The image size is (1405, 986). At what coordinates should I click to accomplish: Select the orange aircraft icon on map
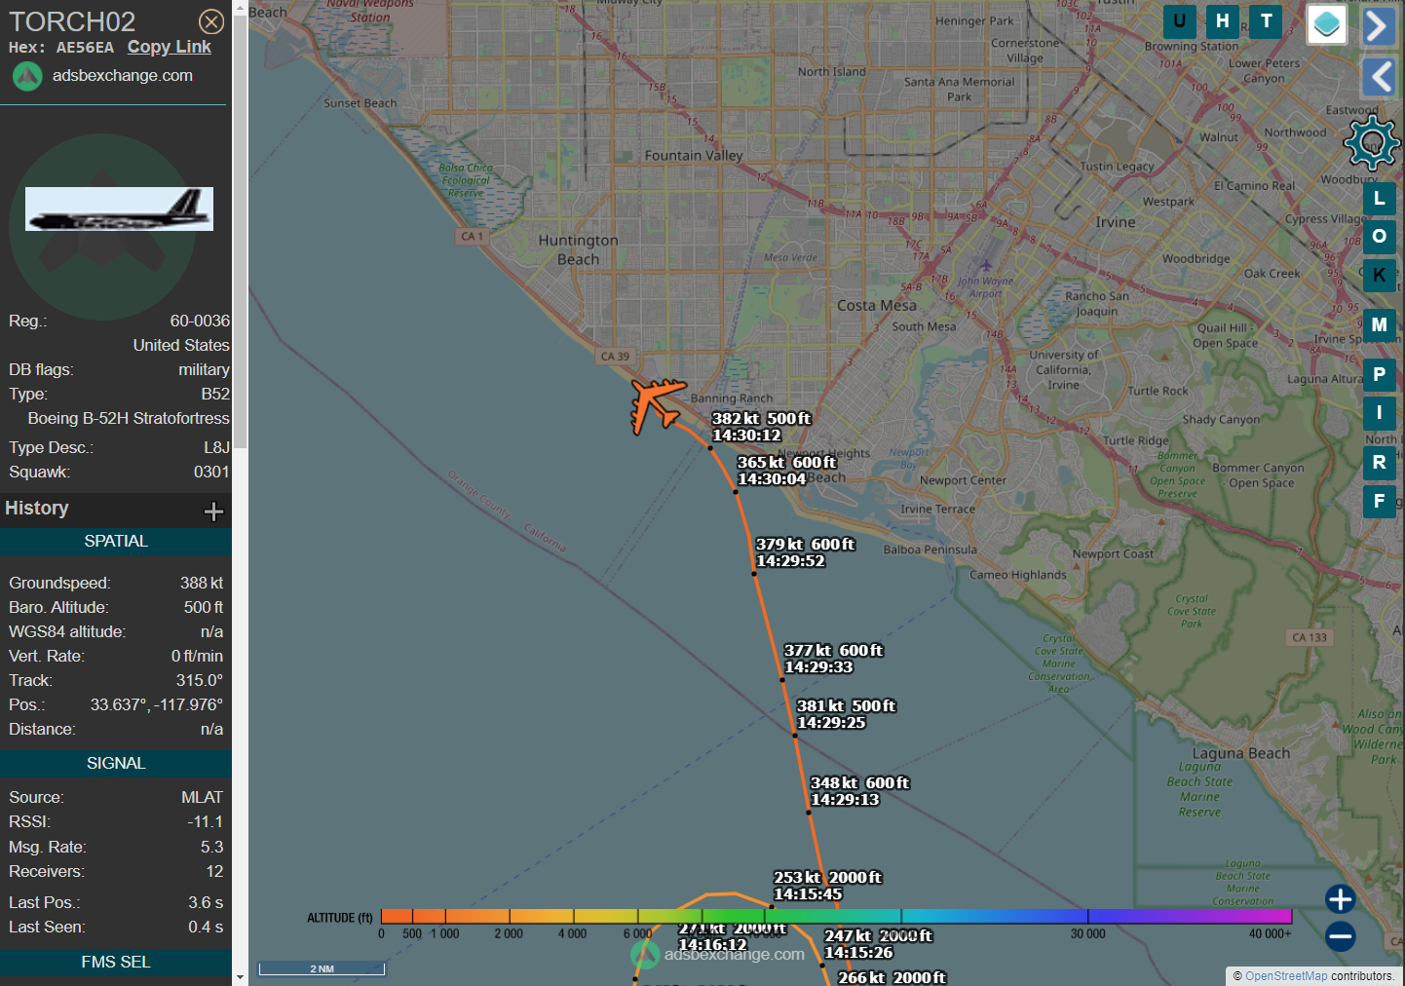pos(657,404)
